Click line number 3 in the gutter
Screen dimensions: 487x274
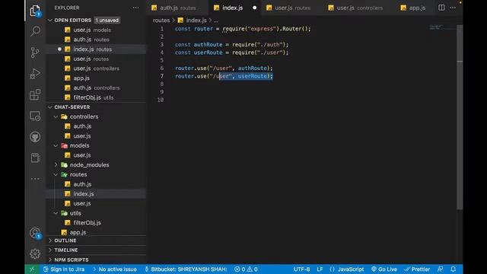(x=162, y=45)
